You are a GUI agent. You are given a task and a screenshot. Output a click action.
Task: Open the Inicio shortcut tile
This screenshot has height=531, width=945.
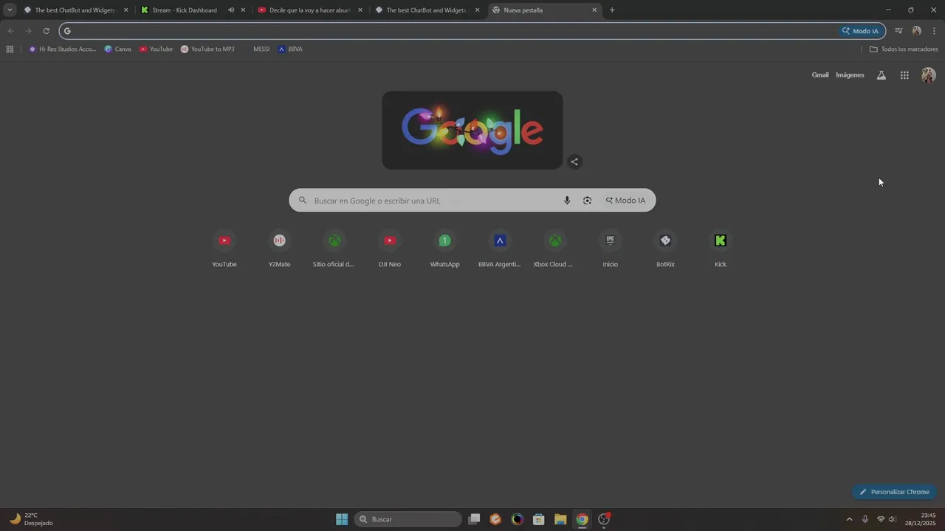pyautogui.click(x=610, y=249)
